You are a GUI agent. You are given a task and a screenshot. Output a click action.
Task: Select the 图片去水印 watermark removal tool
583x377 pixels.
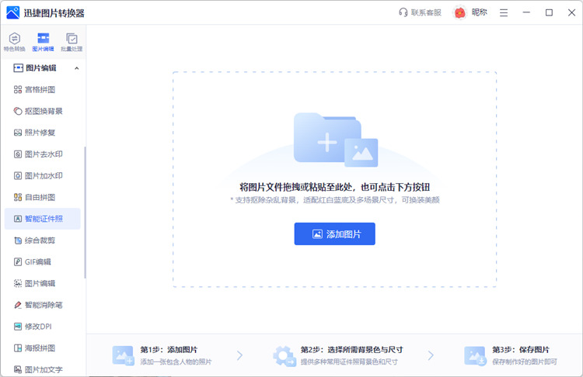43,154
